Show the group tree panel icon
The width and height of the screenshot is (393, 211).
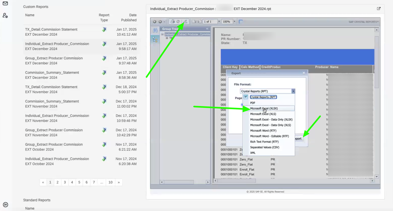click(x=155, y=40)
